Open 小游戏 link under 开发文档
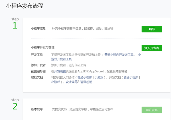171x120 pixels. (x=56, y=82)
